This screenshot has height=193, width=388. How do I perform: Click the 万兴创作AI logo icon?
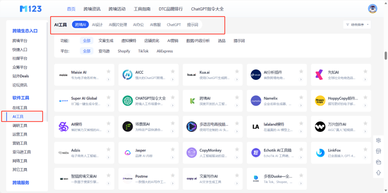coord(320,127)
